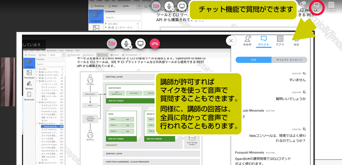342x165 pixels.
Task: Toggle camera in the background meeting window
Action: click(156, 6)
